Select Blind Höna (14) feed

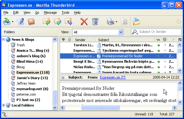30,61
